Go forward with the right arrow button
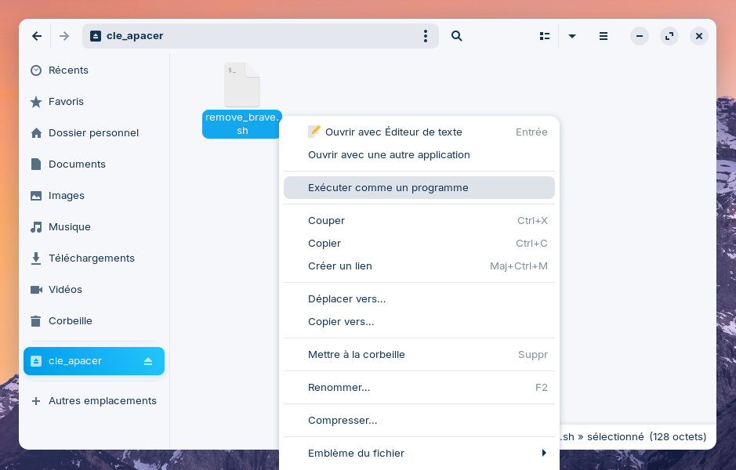The image size is (736, 470). [64, 36]
